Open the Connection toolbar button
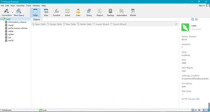The width and height of the screenshot is (210, 112). (7, 12)
